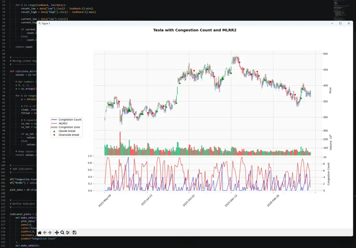The width and height of the screenshot is (356, 248).
Task: Reset the plot view with Home icon
Action: click(40, 233)
